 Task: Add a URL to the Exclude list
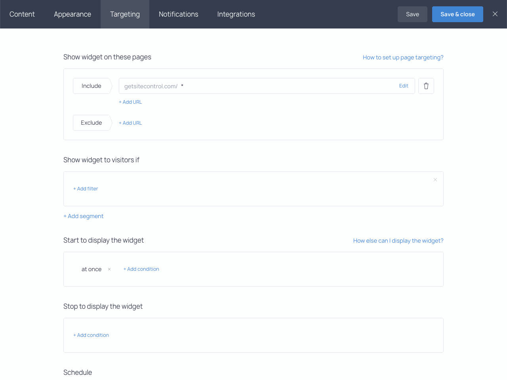point(130,123)
